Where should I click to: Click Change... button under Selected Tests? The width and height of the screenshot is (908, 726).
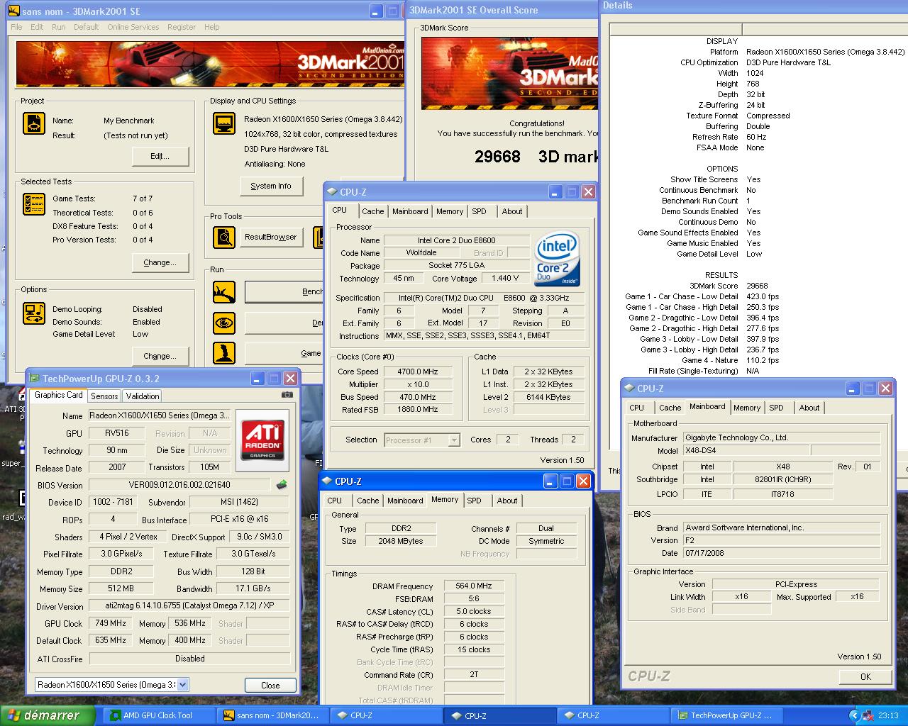(160, 262)
